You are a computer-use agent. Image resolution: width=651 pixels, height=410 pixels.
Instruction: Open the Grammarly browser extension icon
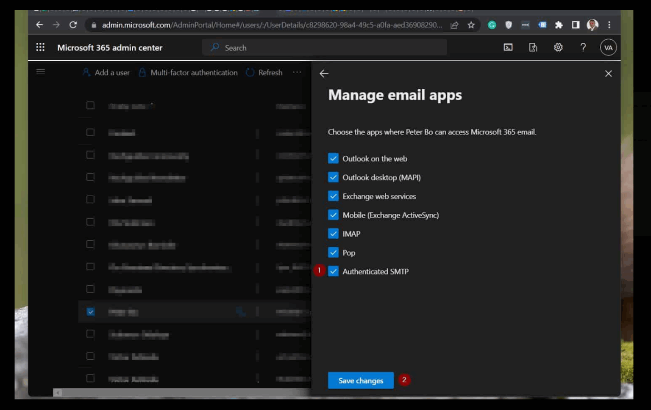[x=492, y=25]
